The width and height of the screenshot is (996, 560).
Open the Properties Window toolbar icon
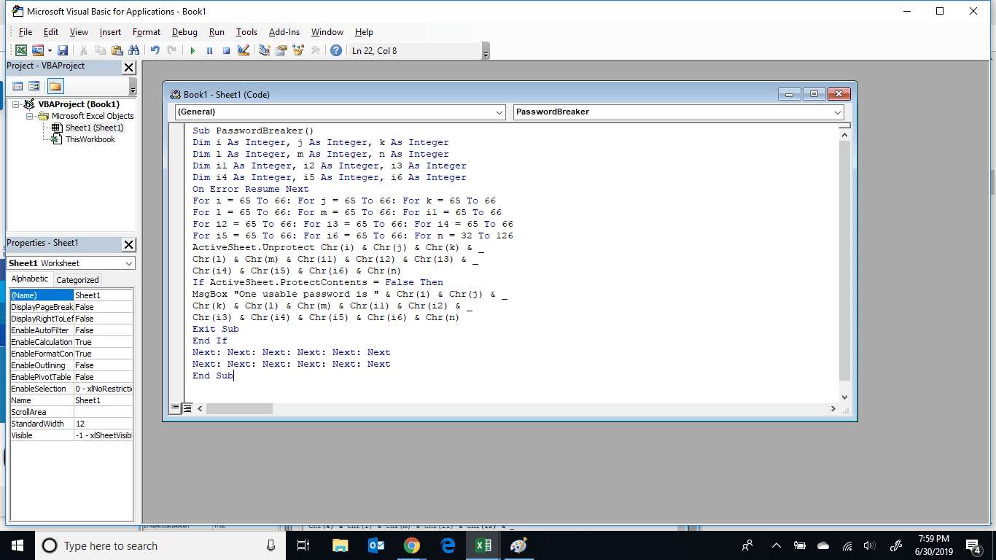[281, 50]
